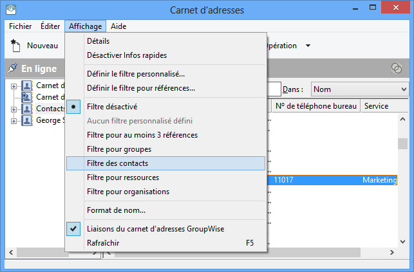Click the interlocking circles icon in header
Image resolution: width=414 pixels, height=272 pixels.
[397, 68]
